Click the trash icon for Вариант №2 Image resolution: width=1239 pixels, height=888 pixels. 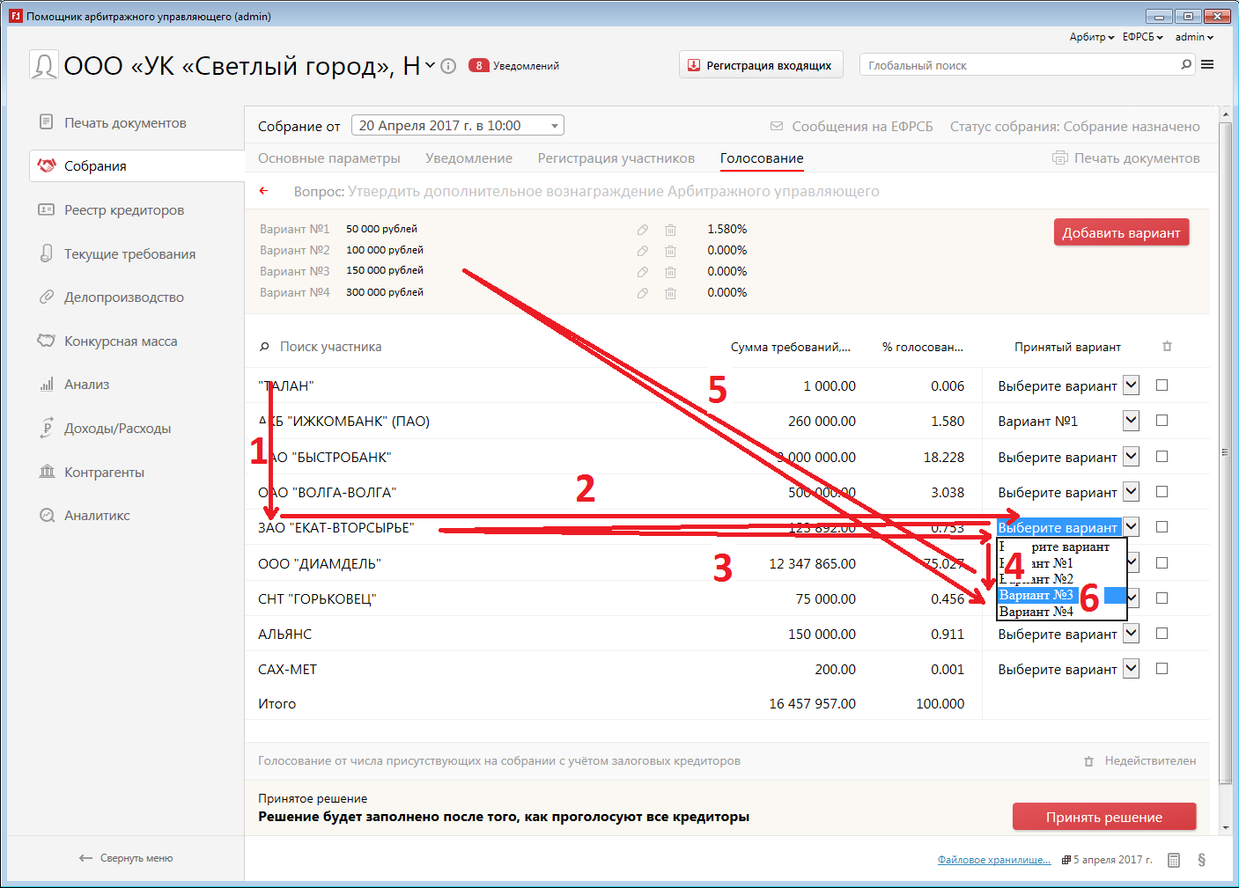(670, 251)
